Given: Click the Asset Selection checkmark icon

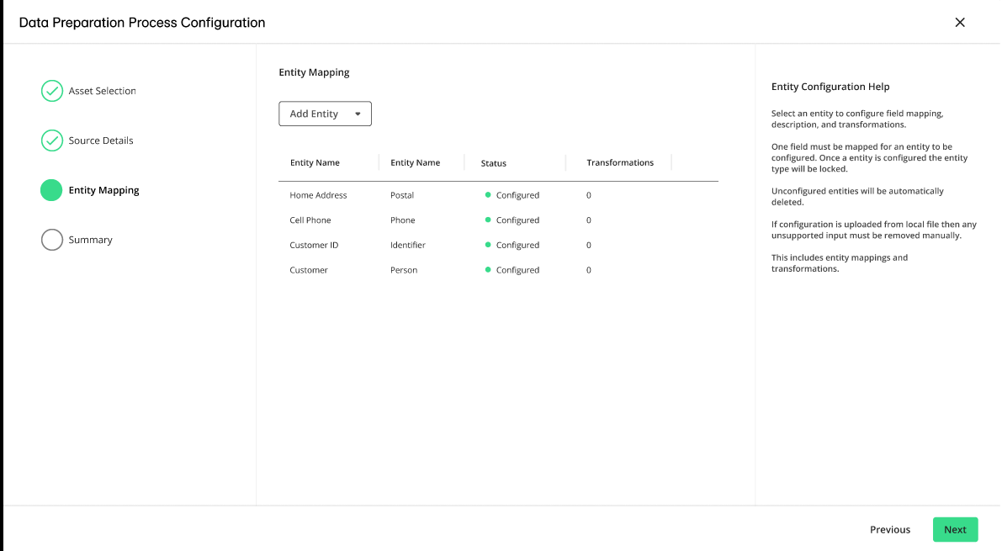Looking at the screenshot, I should pyautogui.click(x=52, y=91).
